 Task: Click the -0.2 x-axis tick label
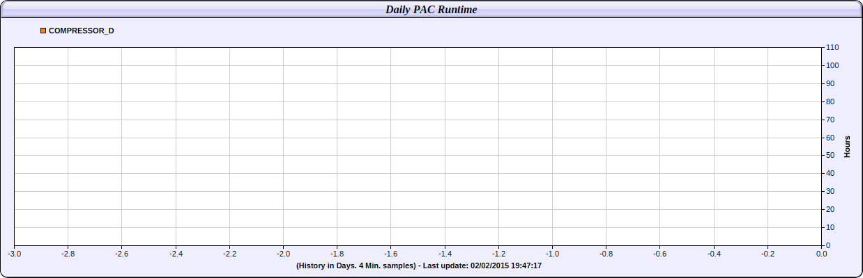click(767, 254)
